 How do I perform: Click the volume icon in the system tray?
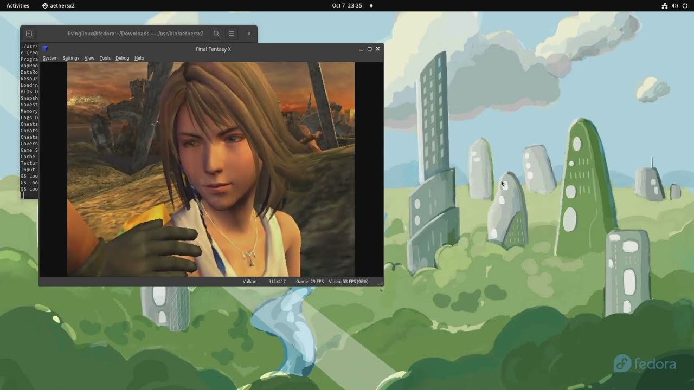(x=674, y=5)
